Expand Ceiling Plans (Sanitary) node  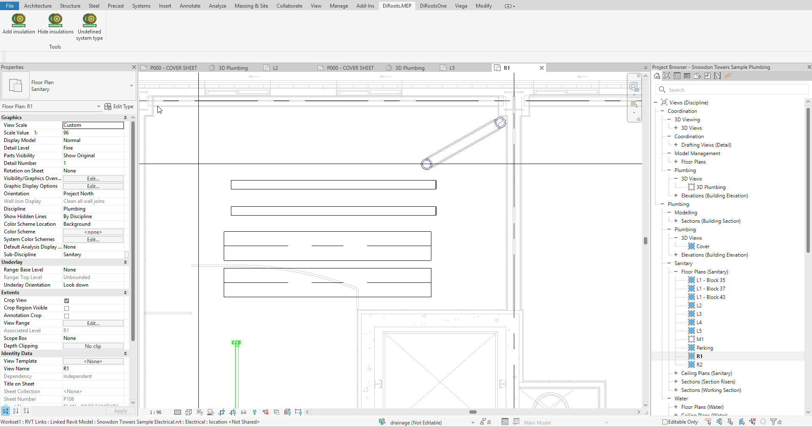pos(676,373)
